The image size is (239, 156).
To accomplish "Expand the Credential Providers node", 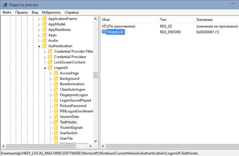I will pos(45,57).
